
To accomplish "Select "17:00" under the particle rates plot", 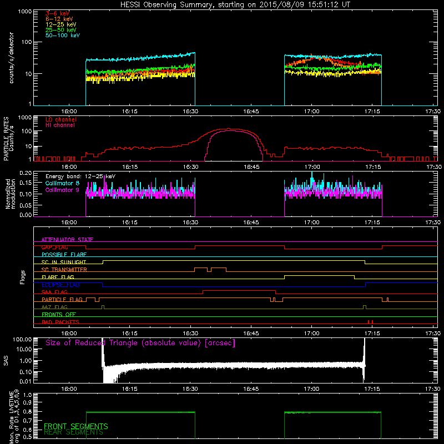I will pos(312,167).
